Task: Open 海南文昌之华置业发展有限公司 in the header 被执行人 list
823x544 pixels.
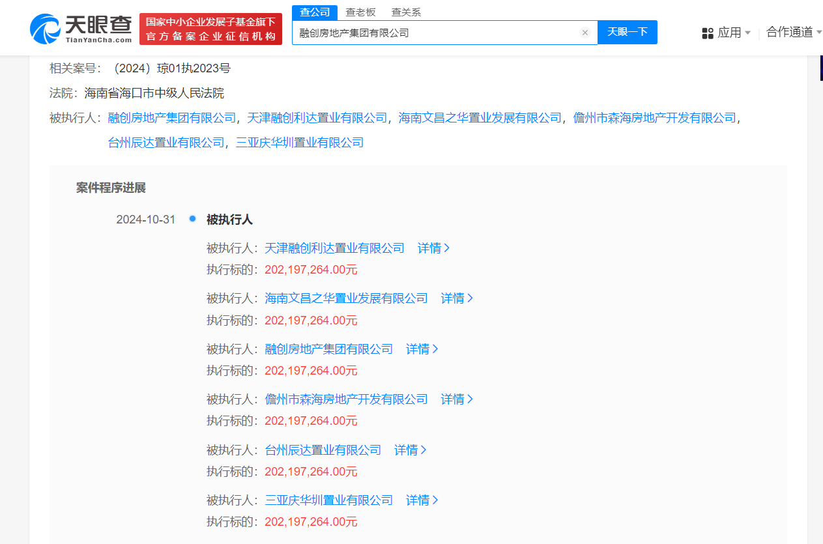Action: click(x=480, y=118)
